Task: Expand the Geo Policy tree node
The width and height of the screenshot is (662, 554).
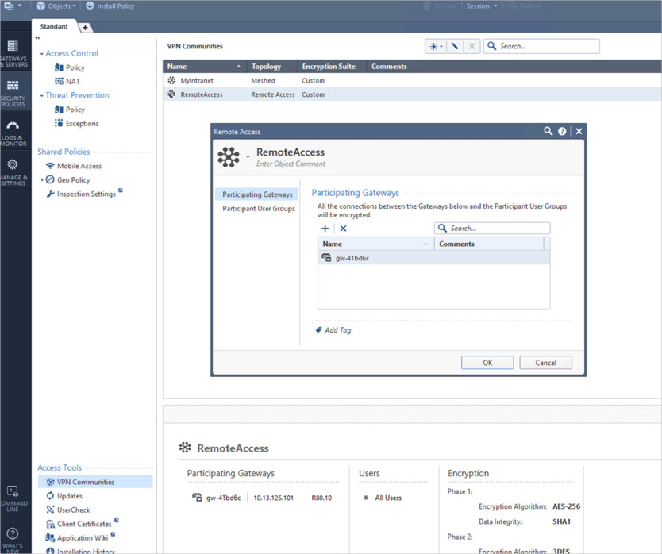Action: (42, 180)
